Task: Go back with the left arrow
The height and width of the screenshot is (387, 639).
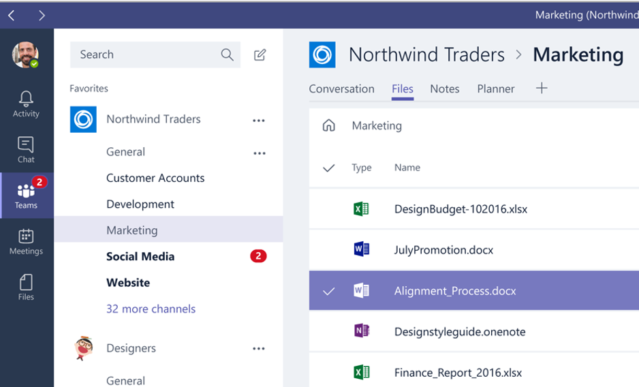Action: (12, 16)
